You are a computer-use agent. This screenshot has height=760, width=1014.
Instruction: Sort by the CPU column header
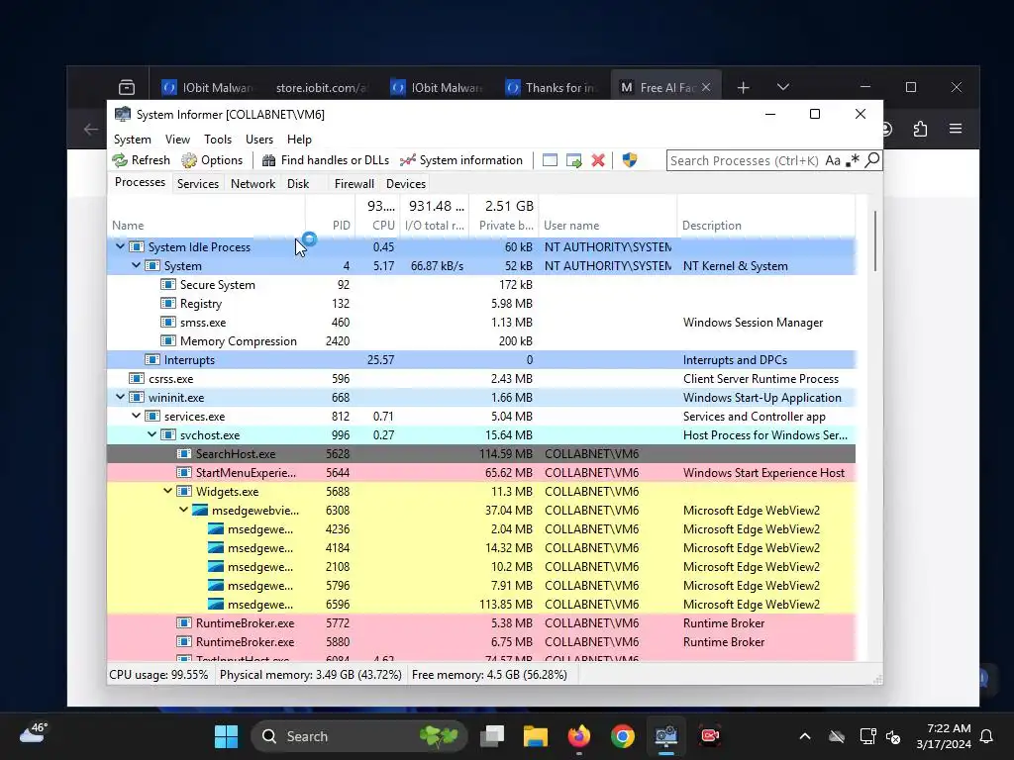click(x=378, y=226)
